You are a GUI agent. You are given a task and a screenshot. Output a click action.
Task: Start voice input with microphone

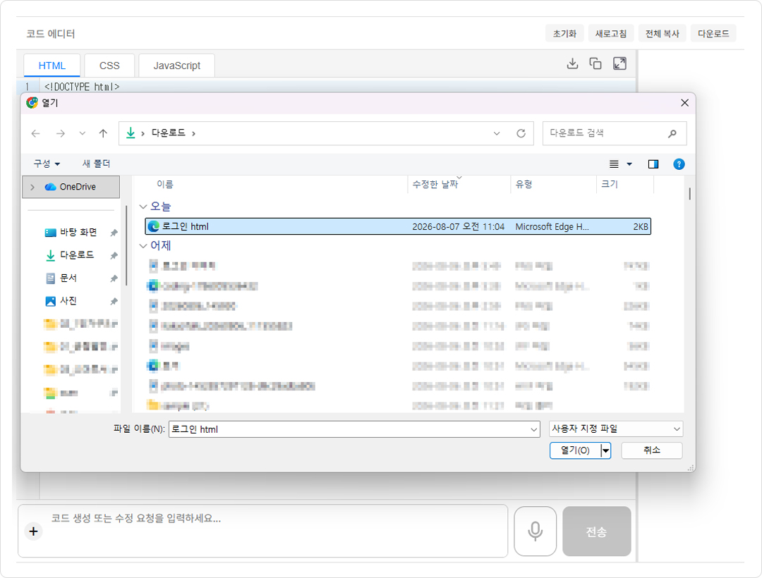535,531
